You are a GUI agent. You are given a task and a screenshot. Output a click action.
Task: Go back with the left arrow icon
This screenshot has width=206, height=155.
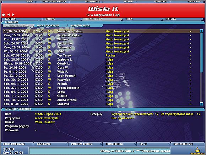tap(9, 15)
